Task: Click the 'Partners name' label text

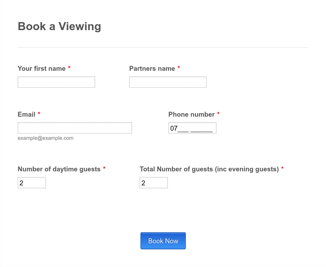Action: pyautogui.click(x=152, y=68)
